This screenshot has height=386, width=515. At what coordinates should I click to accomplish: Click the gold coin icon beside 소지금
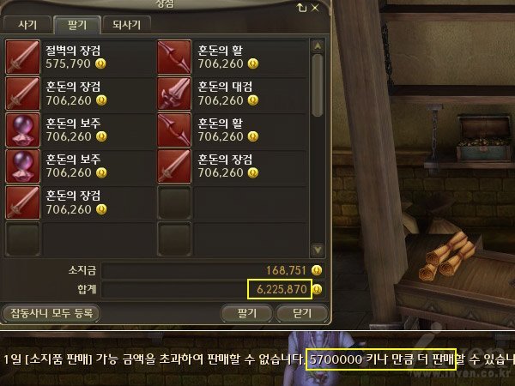pyautogui.click(x=317, y=270)
